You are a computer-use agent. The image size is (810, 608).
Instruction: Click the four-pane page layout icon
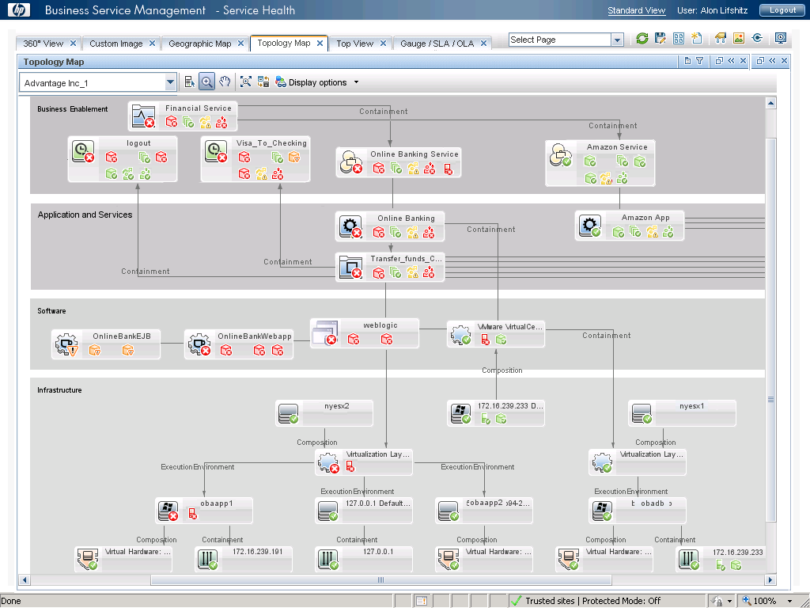pyautogui.click(x=678, y=38)
